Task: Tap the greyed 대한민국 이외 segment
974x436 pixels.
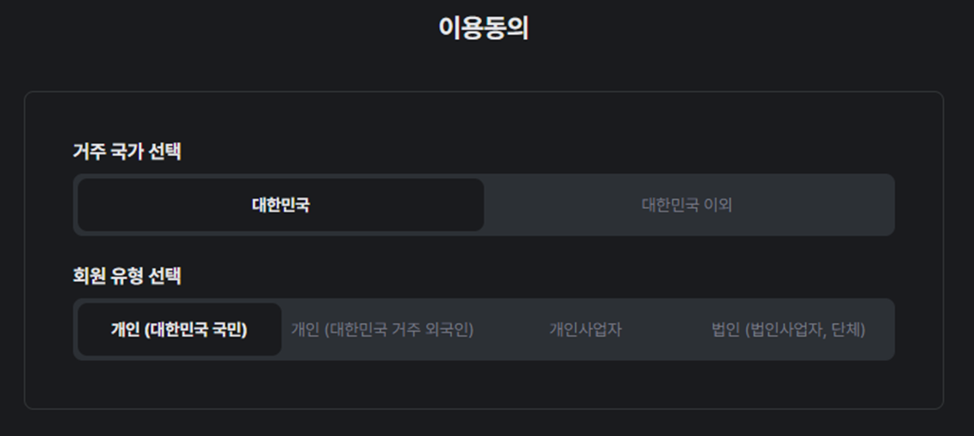Action: 687,205
